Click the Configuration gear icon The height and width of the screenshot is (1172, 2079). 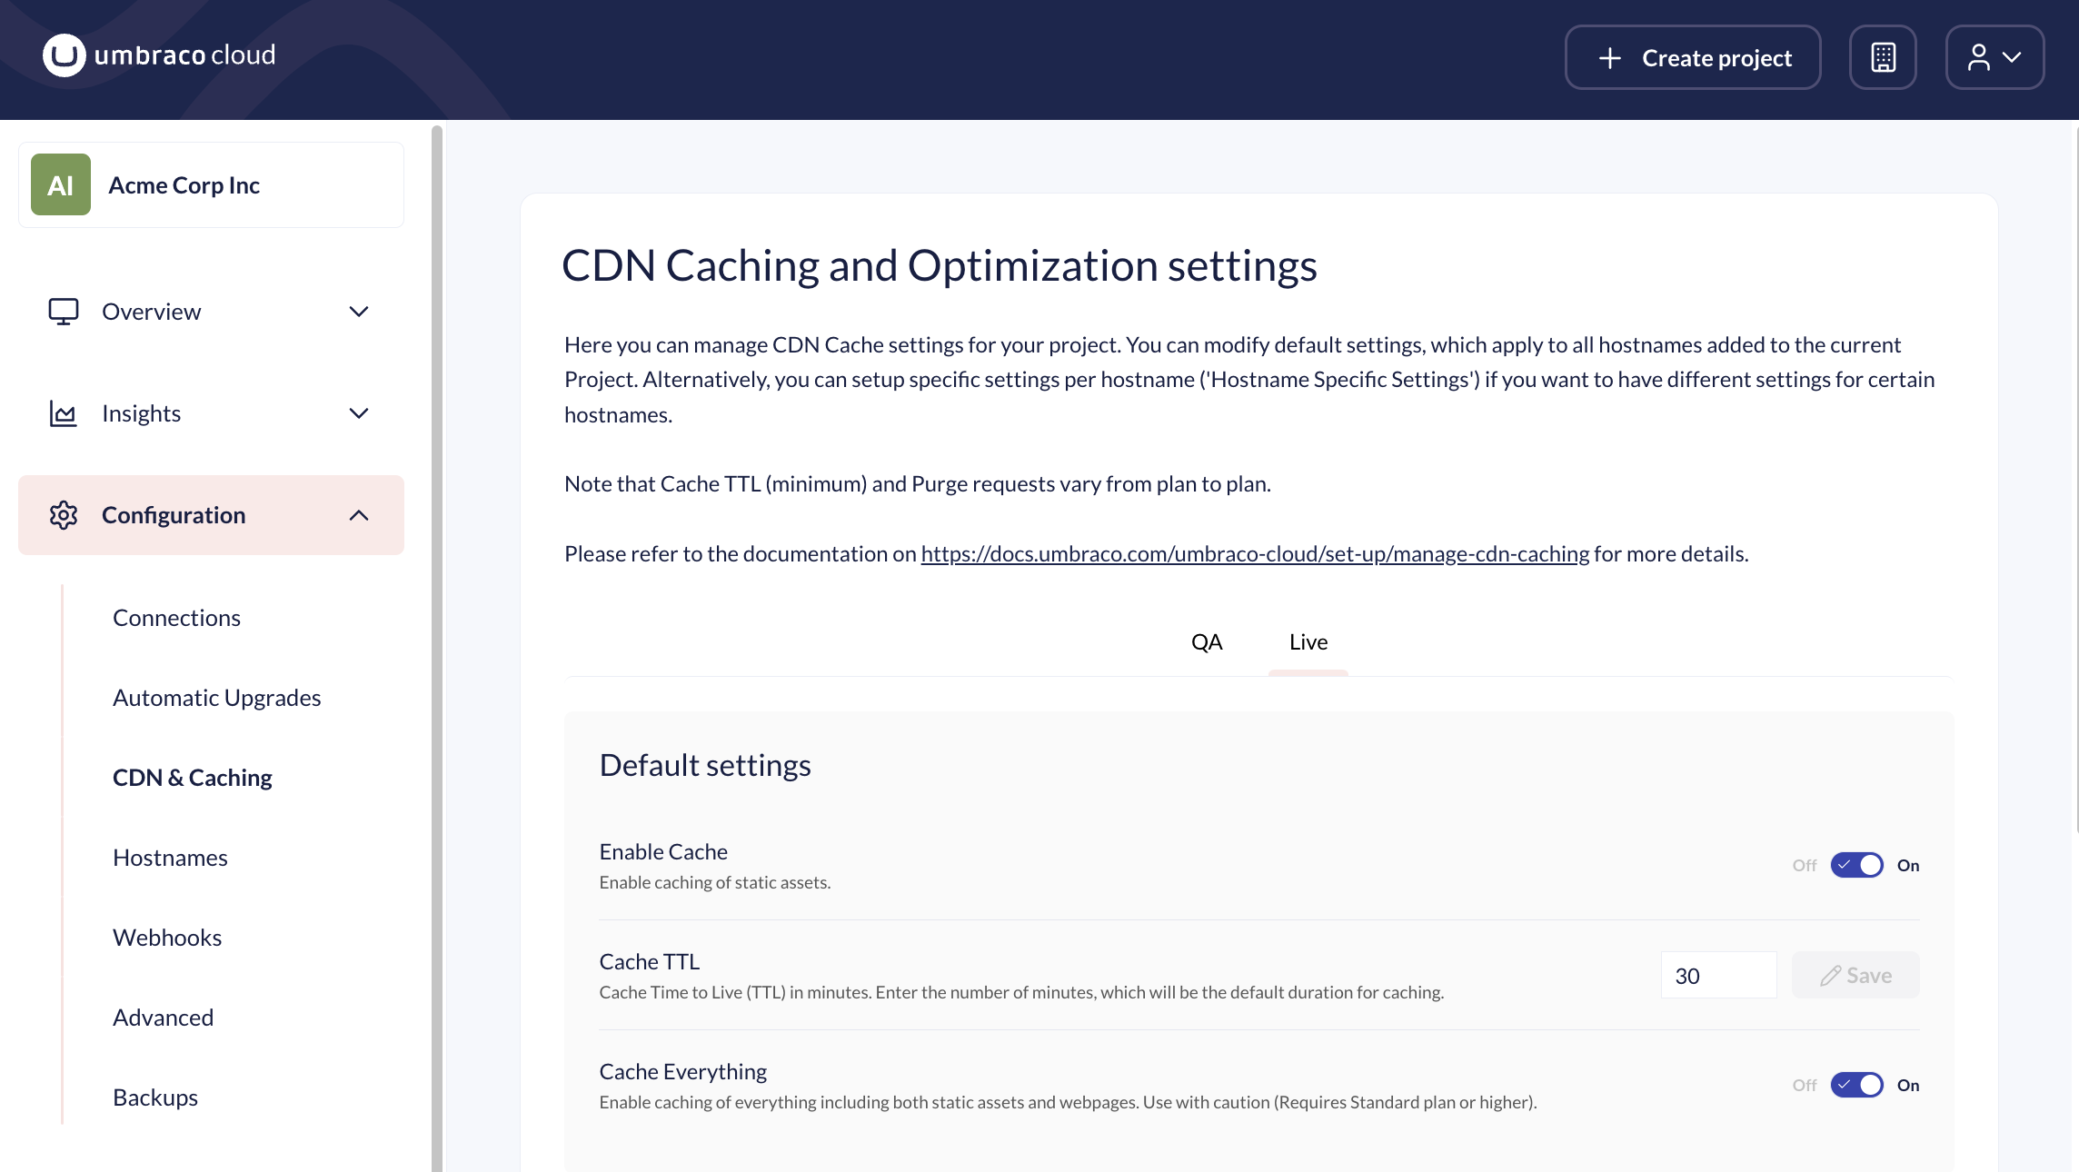point(63,515)
